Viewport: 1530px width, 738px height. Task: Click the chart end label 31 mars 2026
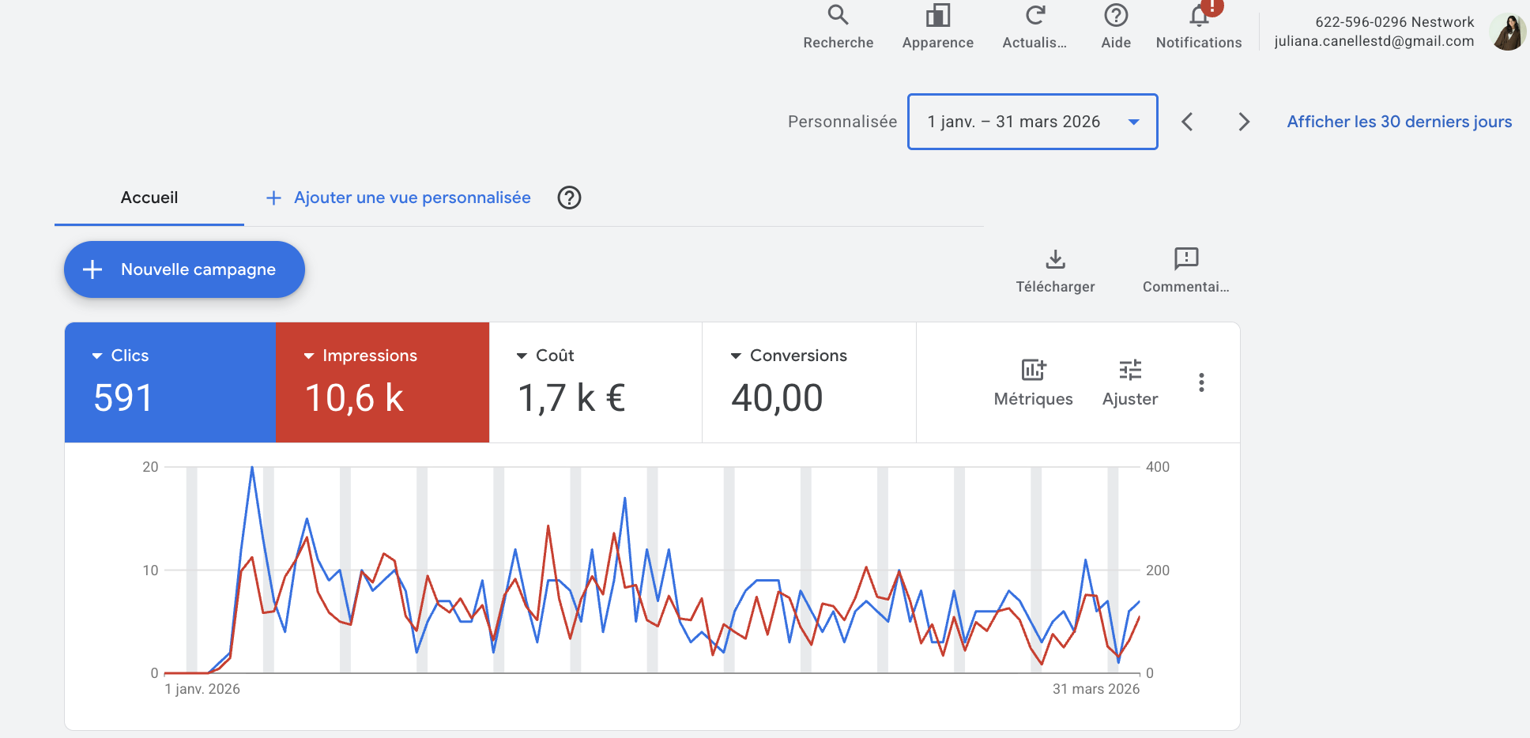1096,689
